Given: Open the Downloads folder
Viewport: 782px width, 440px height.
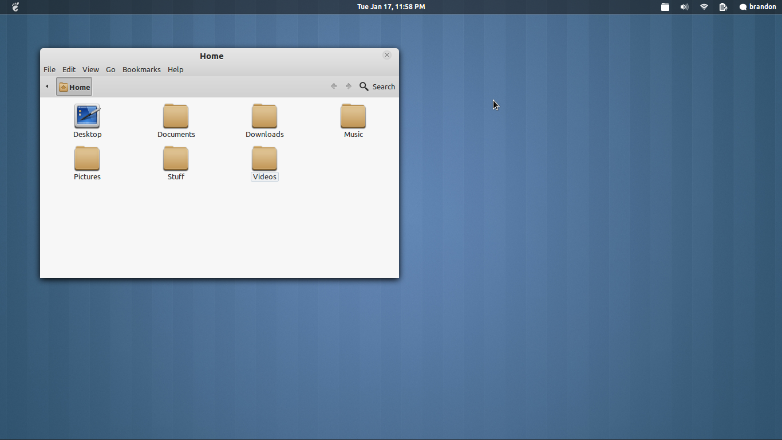Looking at the screenshot, I should (x=264, y=115).
